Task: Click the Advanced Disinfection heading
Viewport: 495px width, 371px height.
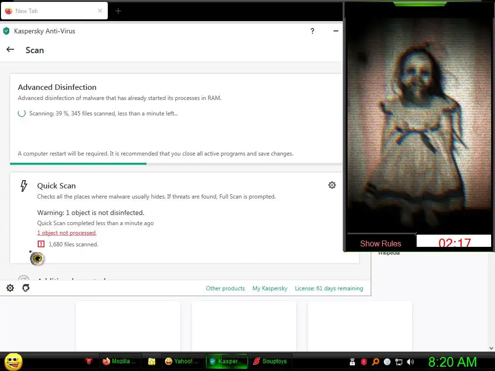Action: (x=57, y=87)
